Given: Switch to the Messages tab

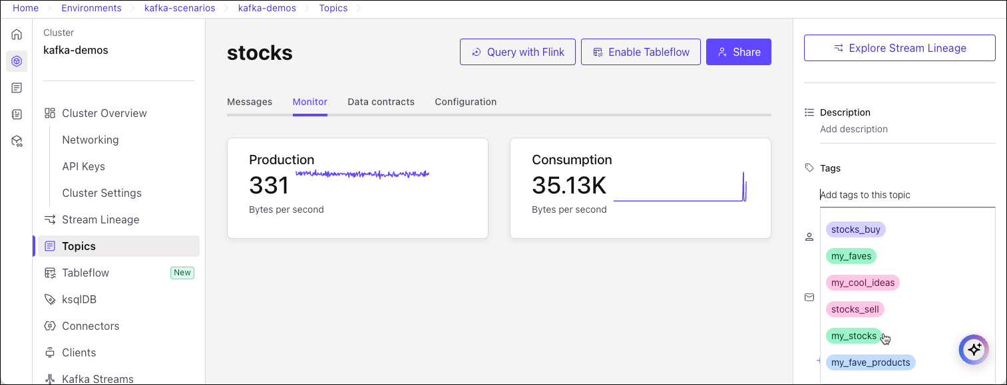Looking at the screenshot, I should (x=250, y=102).
